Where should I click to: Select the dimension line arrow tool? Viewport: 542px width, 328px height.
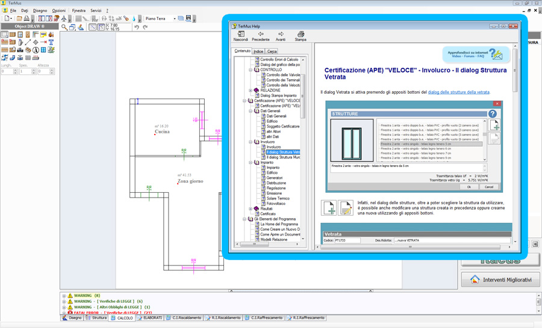click(28, 42)
